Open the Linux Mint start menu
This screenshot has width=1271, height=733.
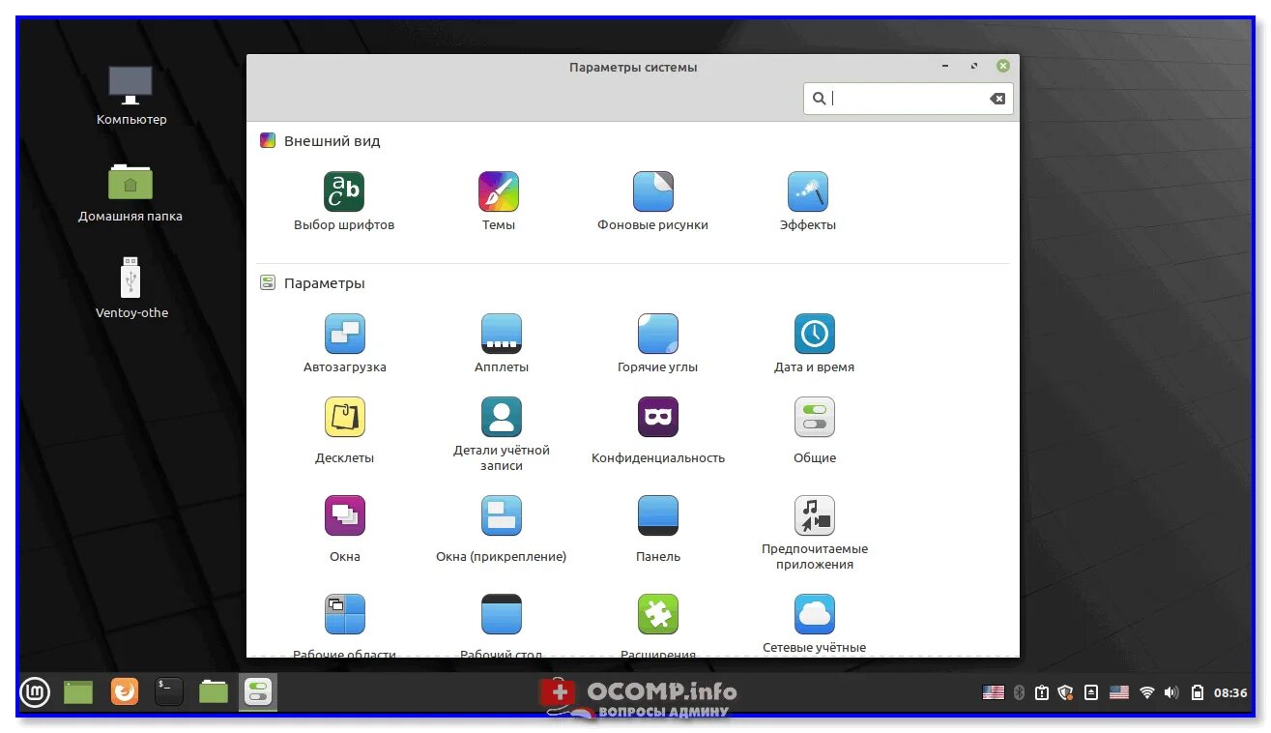(x=35, y=691)
